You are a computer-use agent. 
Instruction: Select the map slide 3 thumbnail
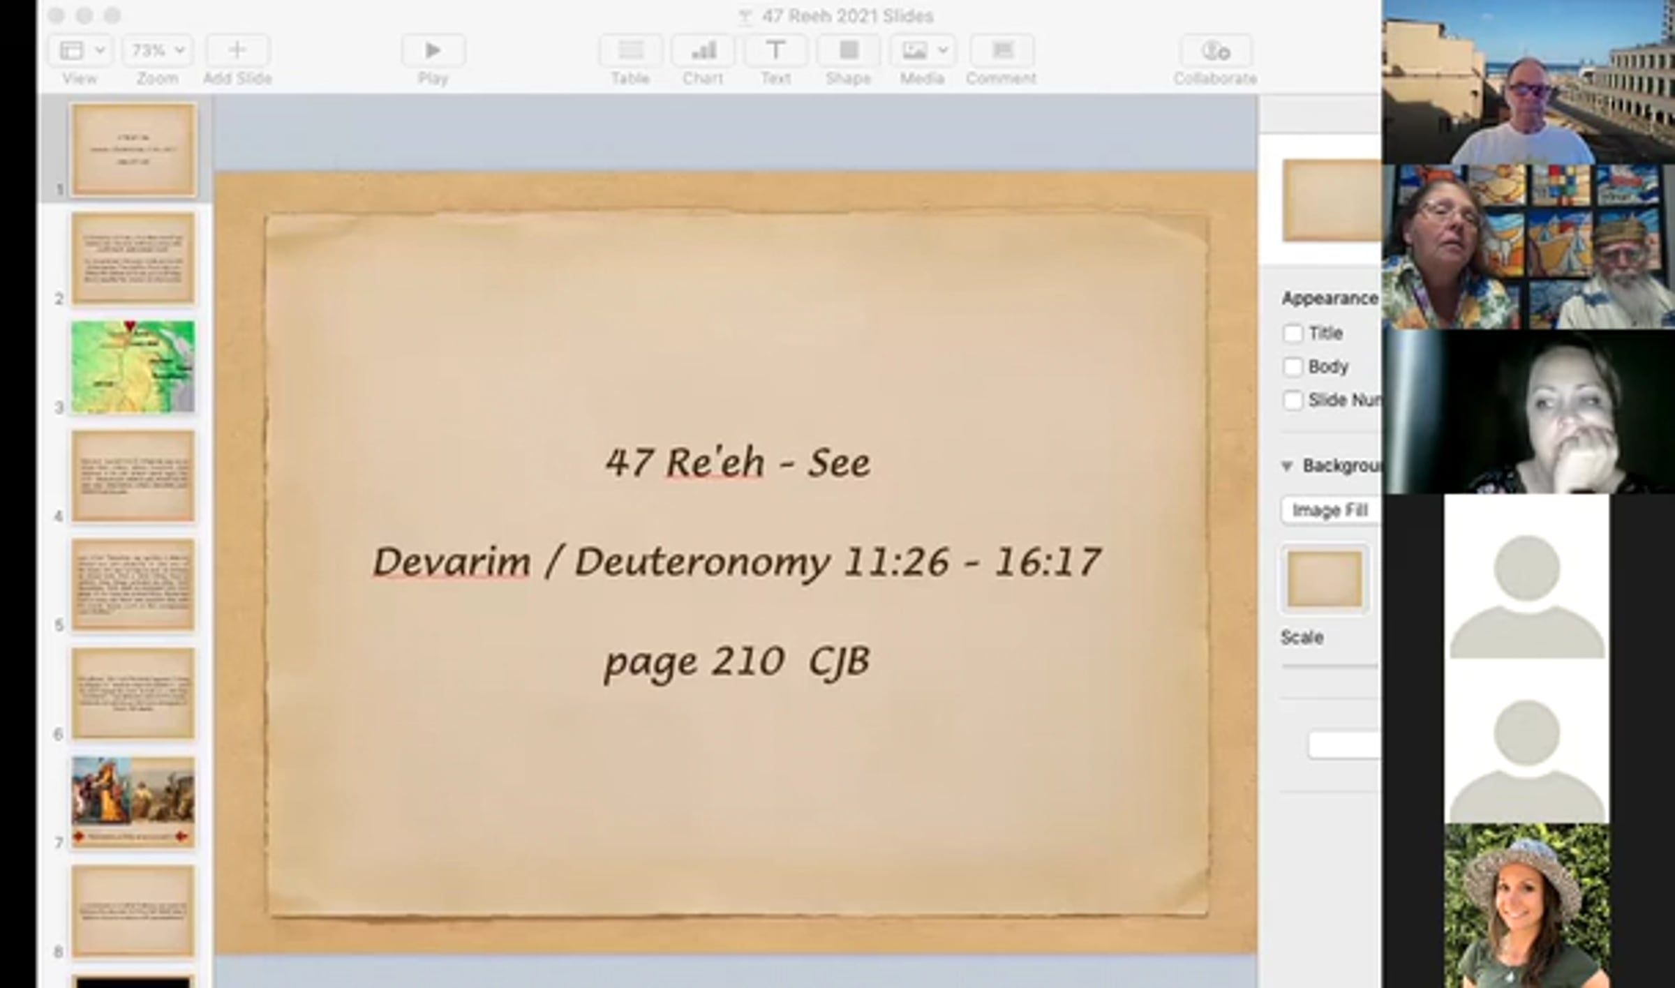[x=133, y=367]
